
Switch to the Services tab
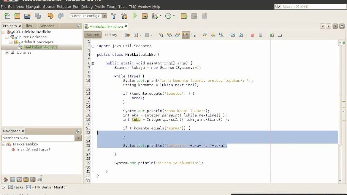coord(47,26)
